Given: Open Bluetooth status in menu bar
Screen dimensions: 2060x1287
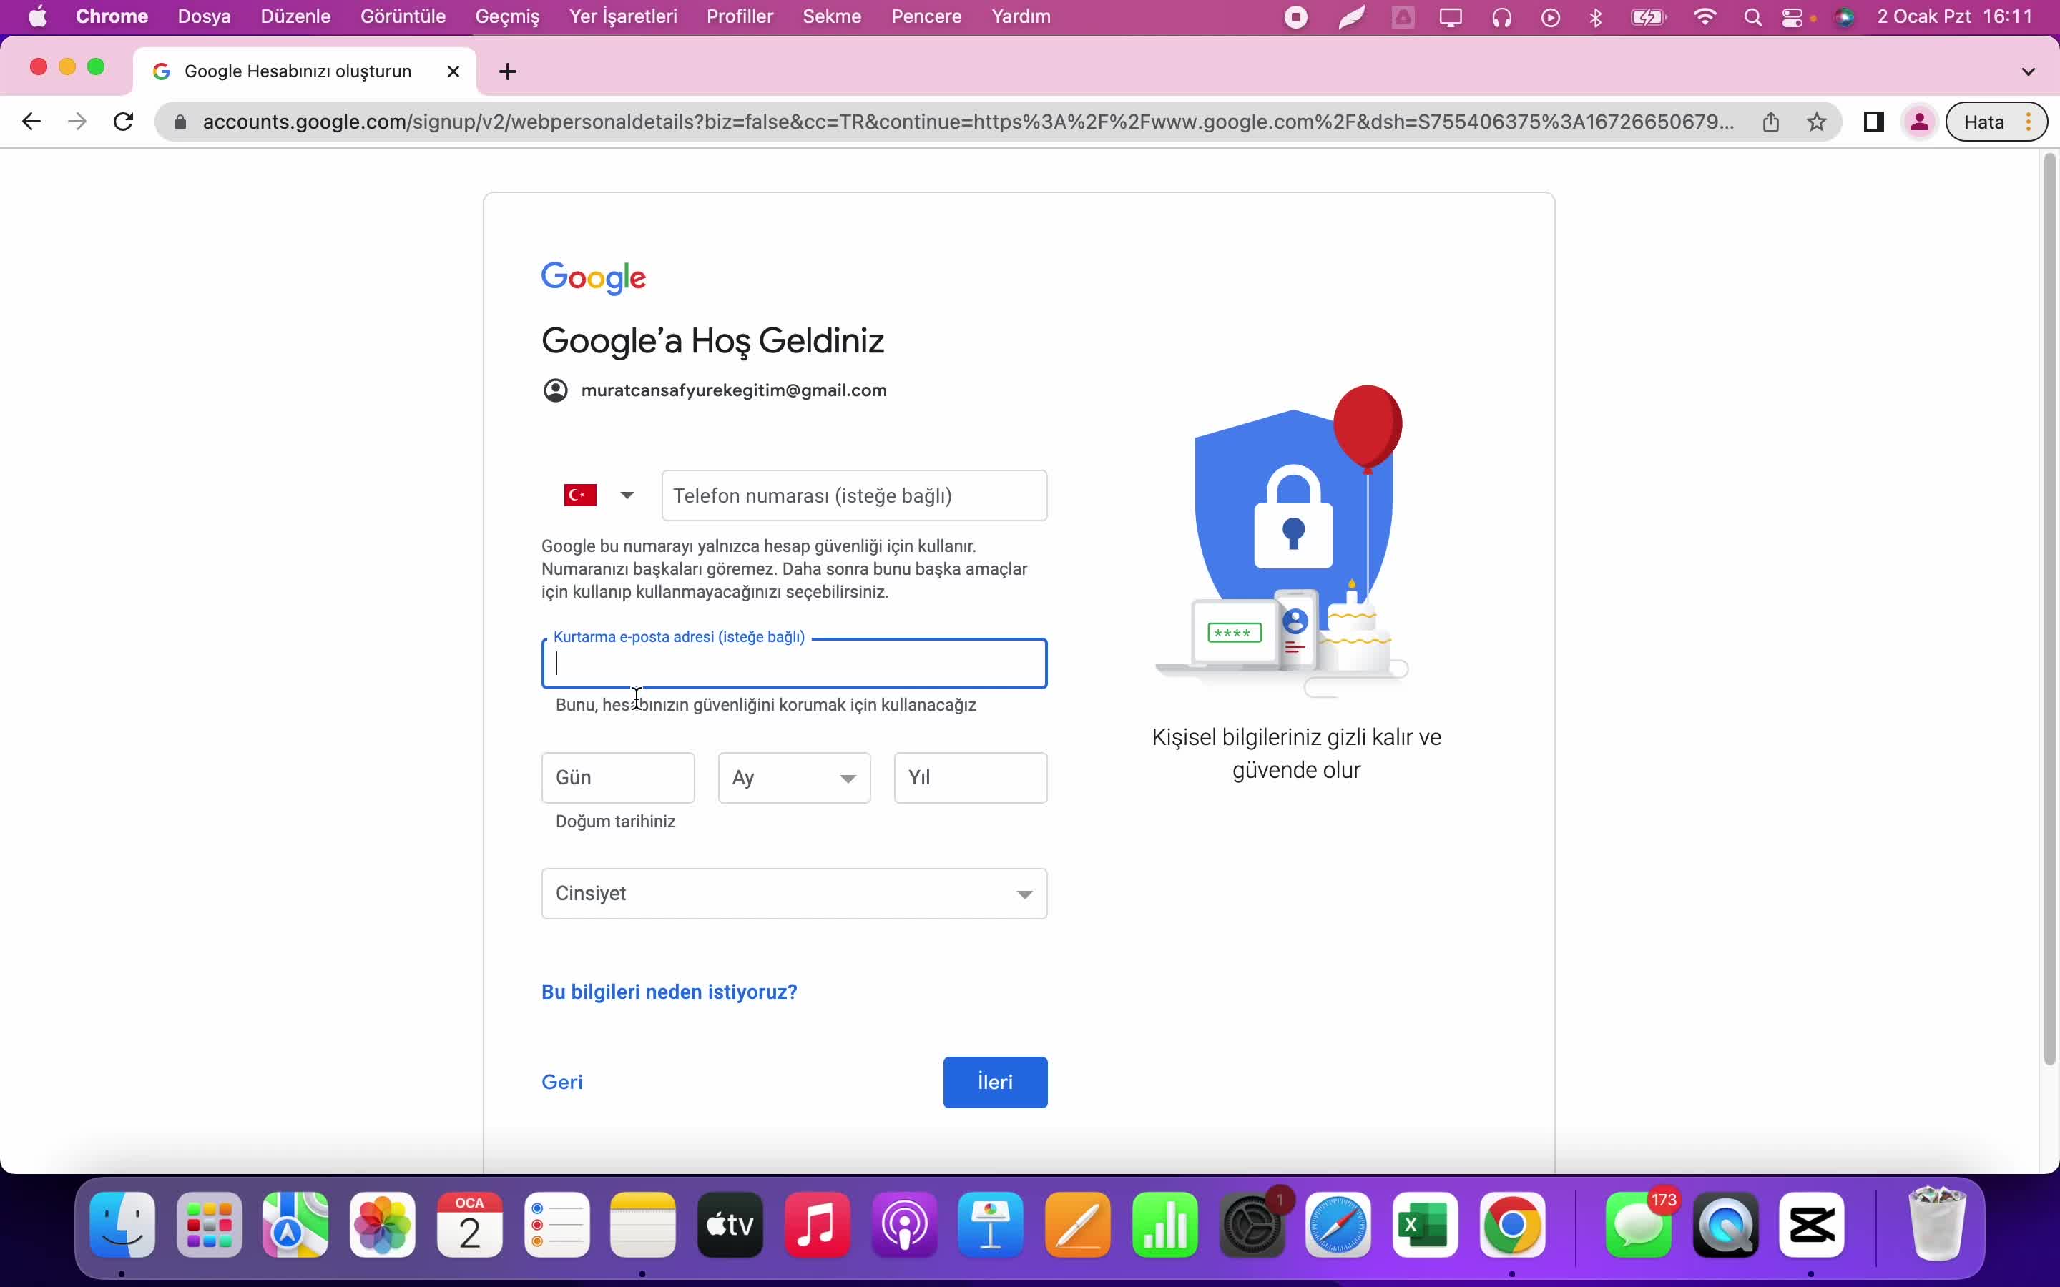Looking at the screenshot, I should tap(1596, 17).
